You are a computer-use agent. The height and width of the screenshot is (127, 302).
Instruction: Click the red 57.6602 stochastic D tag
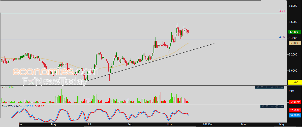(295, 110)
